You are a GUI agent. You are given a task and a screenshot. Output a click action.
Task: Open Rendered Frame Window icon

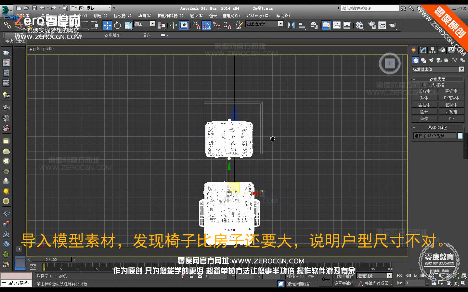point(382,25)
